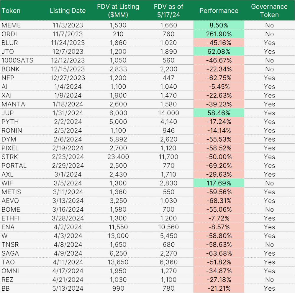Screen dimensions: 295x293
Task: Select the 23,400 FDV at listing value
Action: coord(118,157)
